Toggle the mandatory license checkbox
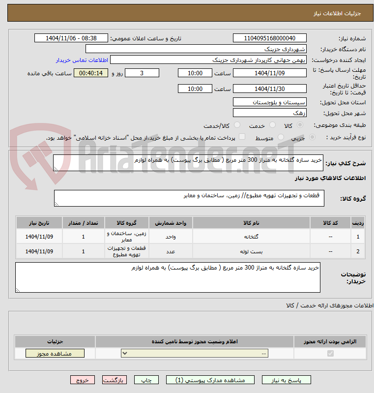The image size is (374, 393). (x=330, y=353)
